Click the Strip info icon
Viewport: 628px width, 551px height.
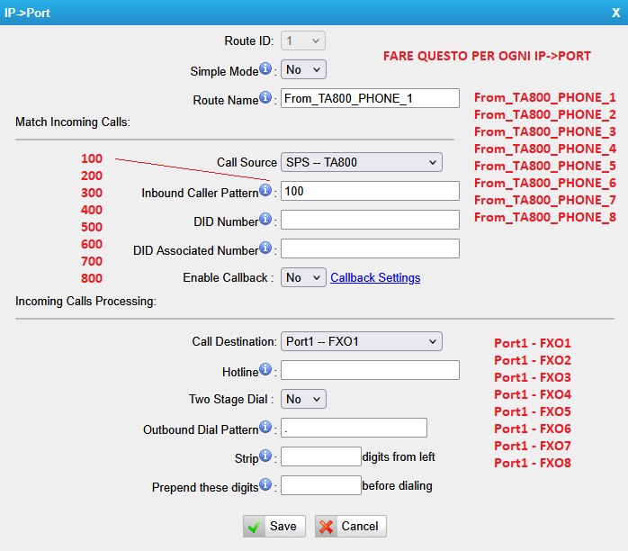pos(266,456)
